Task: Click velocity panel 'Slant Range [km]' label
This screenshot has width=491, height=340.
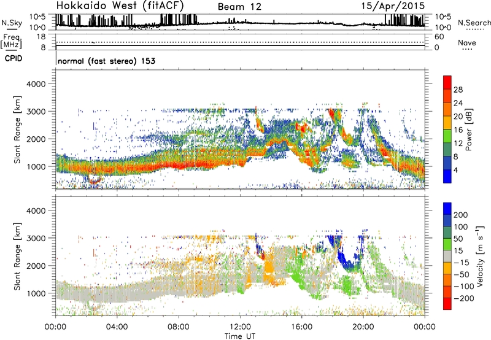Action: (17, 256)
